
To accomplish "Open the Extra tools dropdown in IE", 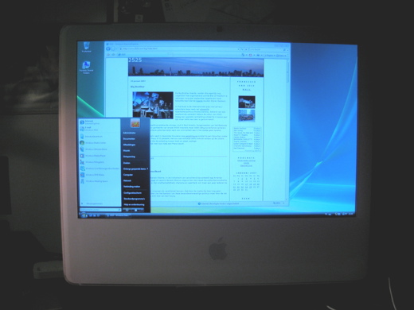I will 281,56.
